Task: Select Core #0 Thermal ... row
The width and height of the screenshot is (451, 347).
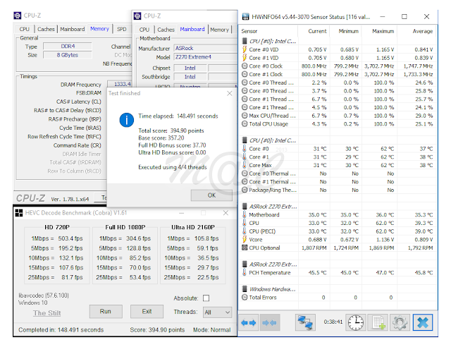Action: point(338,173)
